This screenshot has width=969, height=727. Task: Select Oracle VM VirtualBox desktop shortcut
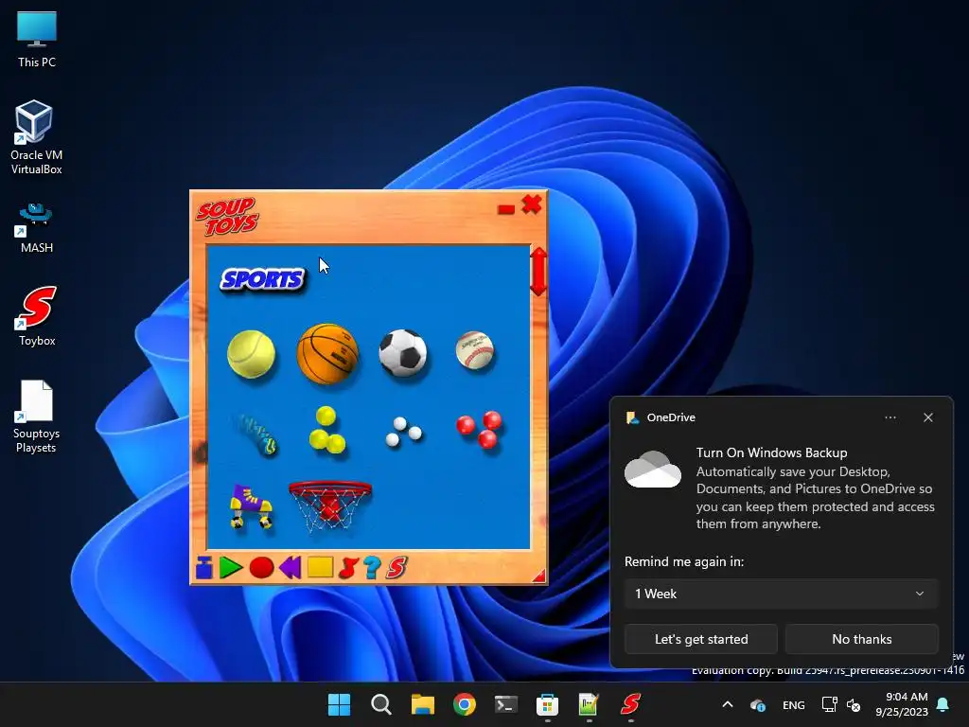[x=37, y=137]
